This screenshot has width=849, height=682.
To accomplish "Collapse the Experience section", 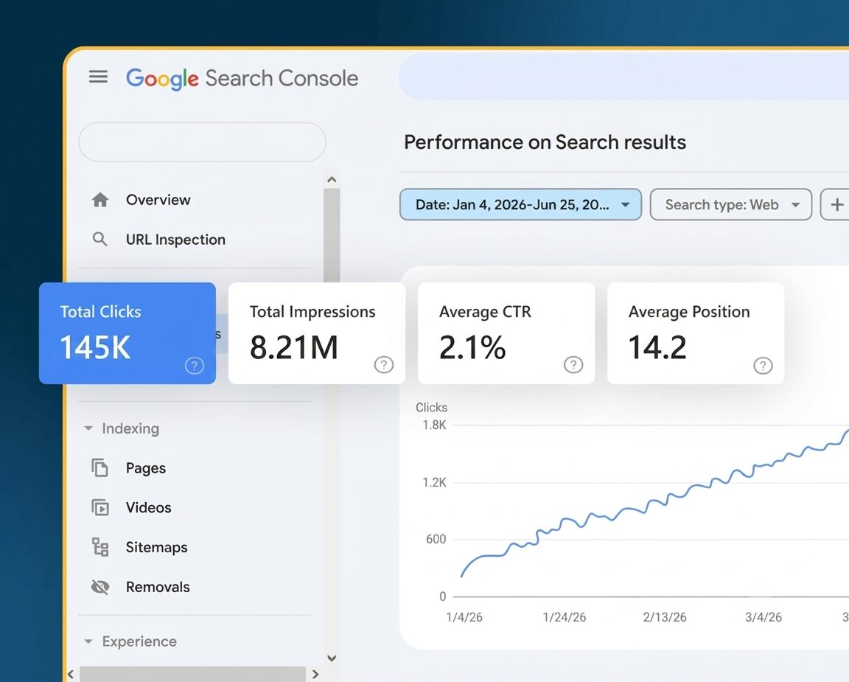I will 88,641.
